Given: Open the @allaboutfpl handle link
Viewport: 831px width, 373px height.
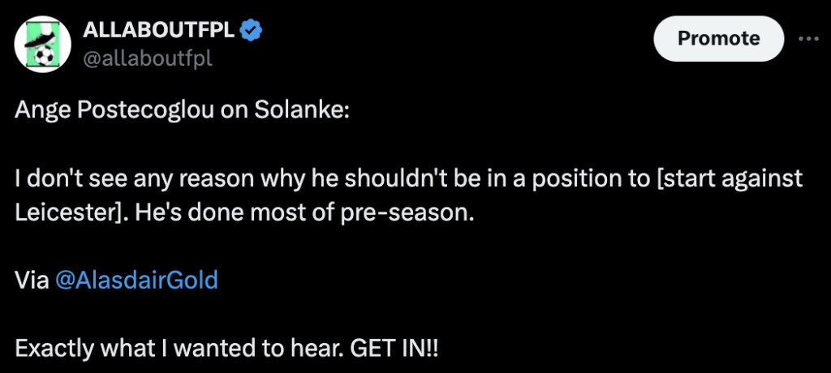Looking at the screenshot, I should pos(147,58).
